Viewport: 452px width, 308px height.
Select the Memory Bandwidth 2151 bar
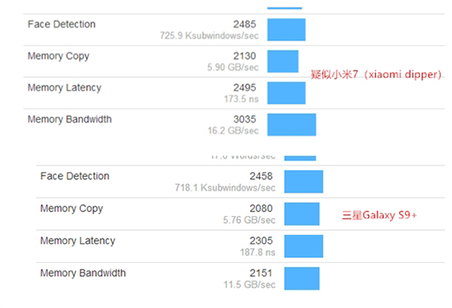click(302, 278)
